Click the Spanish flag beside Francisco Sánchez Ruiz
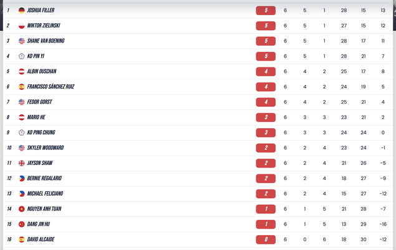 pyautogui.click(x=22, y=87)
